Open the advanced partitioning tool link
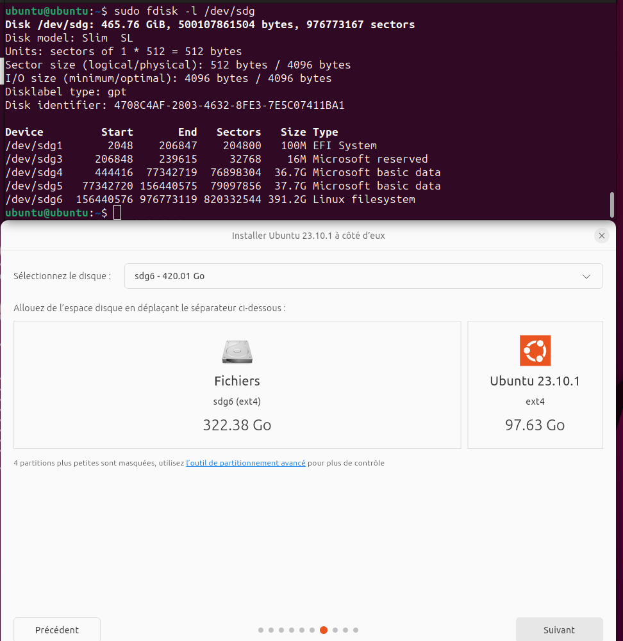 (x=245, y=463)
